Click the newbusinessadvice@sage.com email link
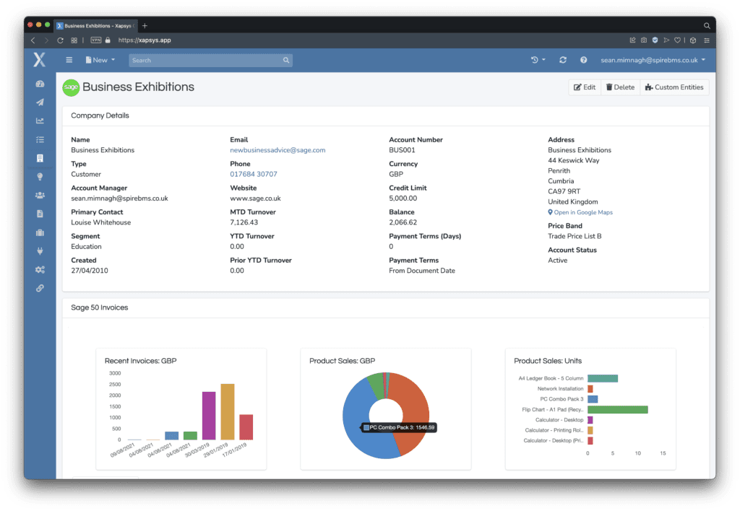740x511 pixels. click(277, 150)
